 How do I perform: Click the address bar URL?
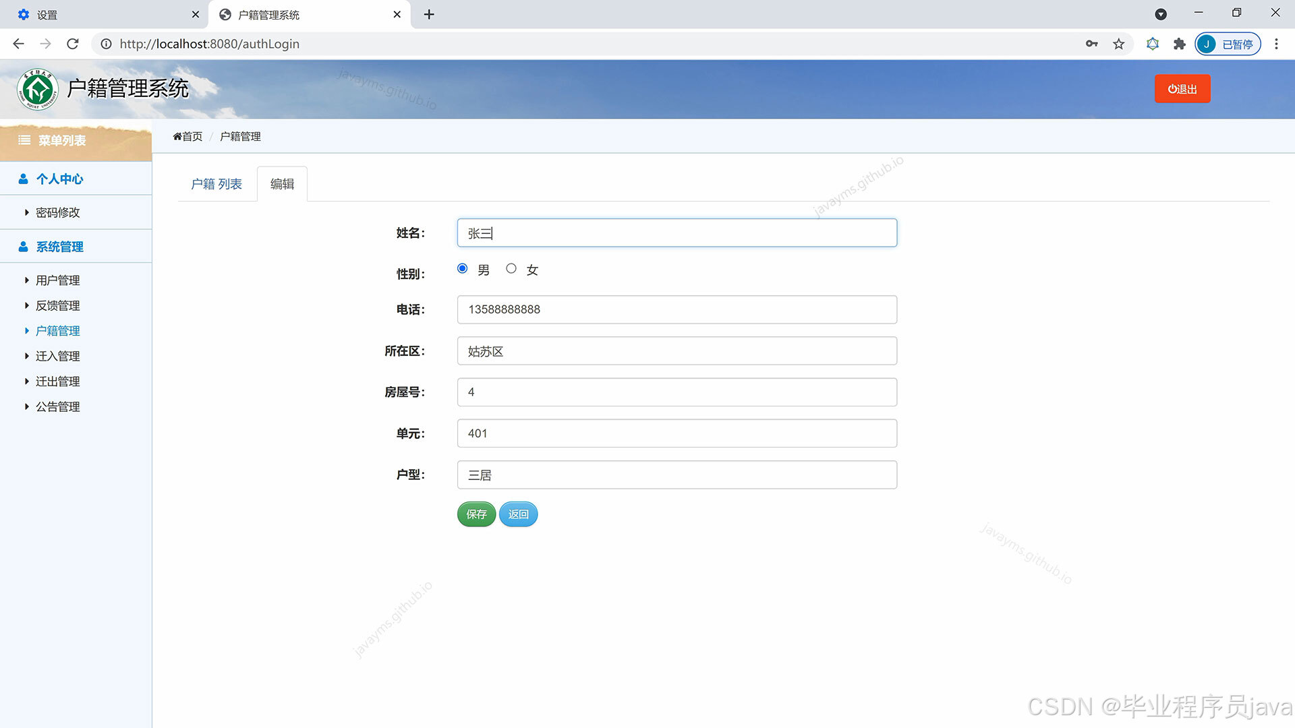pyautogui.click(x=210, y=44)
